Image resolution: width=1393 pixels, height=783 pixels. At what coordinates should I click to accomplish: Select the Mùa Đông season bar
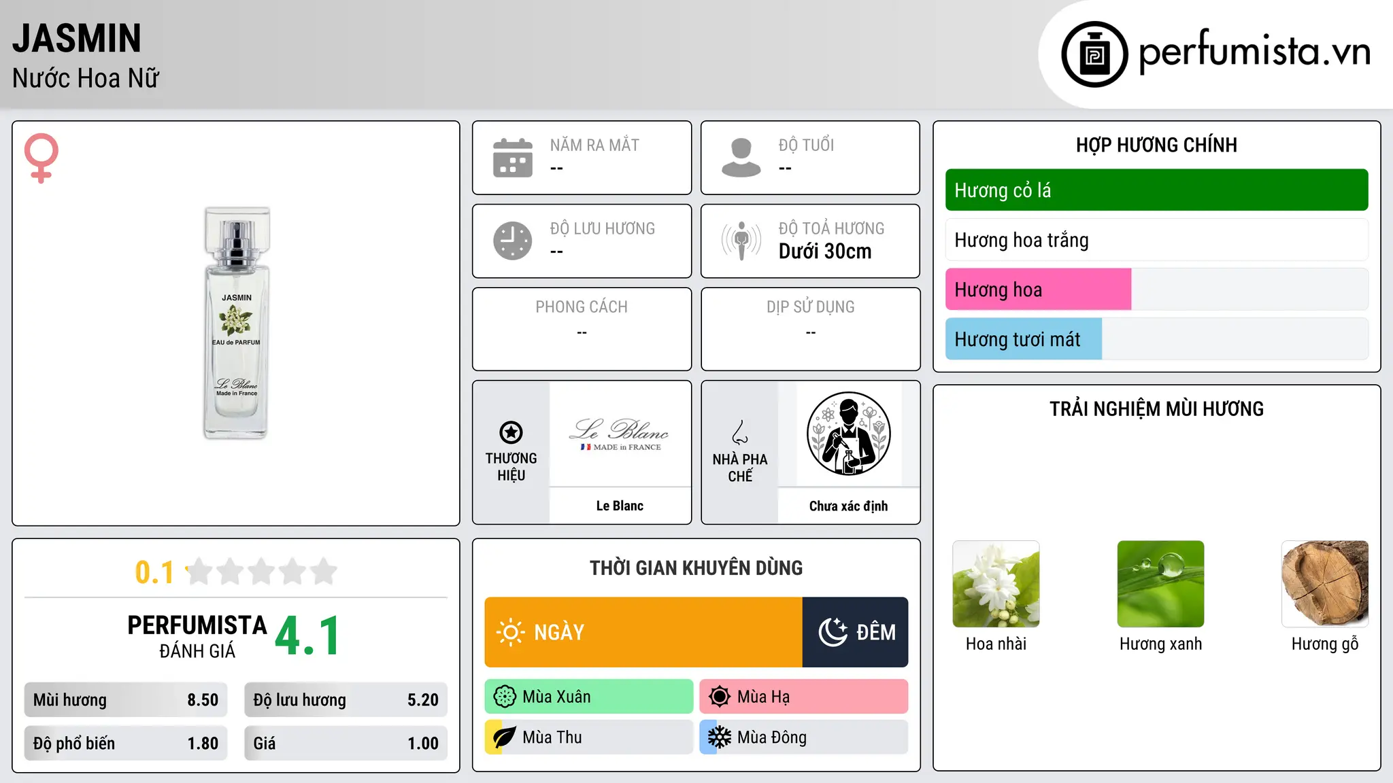[804, 737]
